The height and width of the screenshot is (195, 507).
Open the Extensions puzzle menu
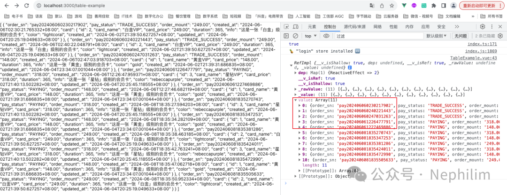point(434,6)
